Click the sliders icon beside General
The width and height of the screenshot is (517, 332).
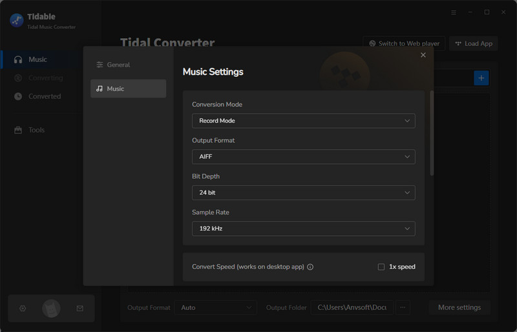[100, 65]
